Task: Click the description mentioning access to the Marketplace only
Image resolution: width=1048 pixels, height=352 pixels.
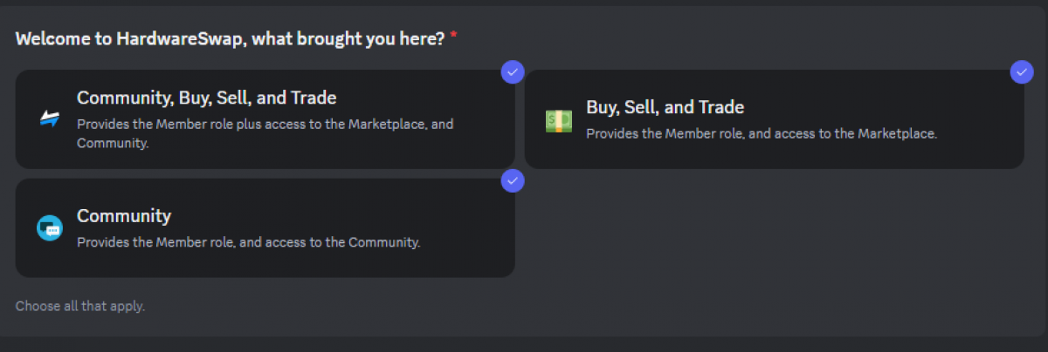Action: pos(761,133)
